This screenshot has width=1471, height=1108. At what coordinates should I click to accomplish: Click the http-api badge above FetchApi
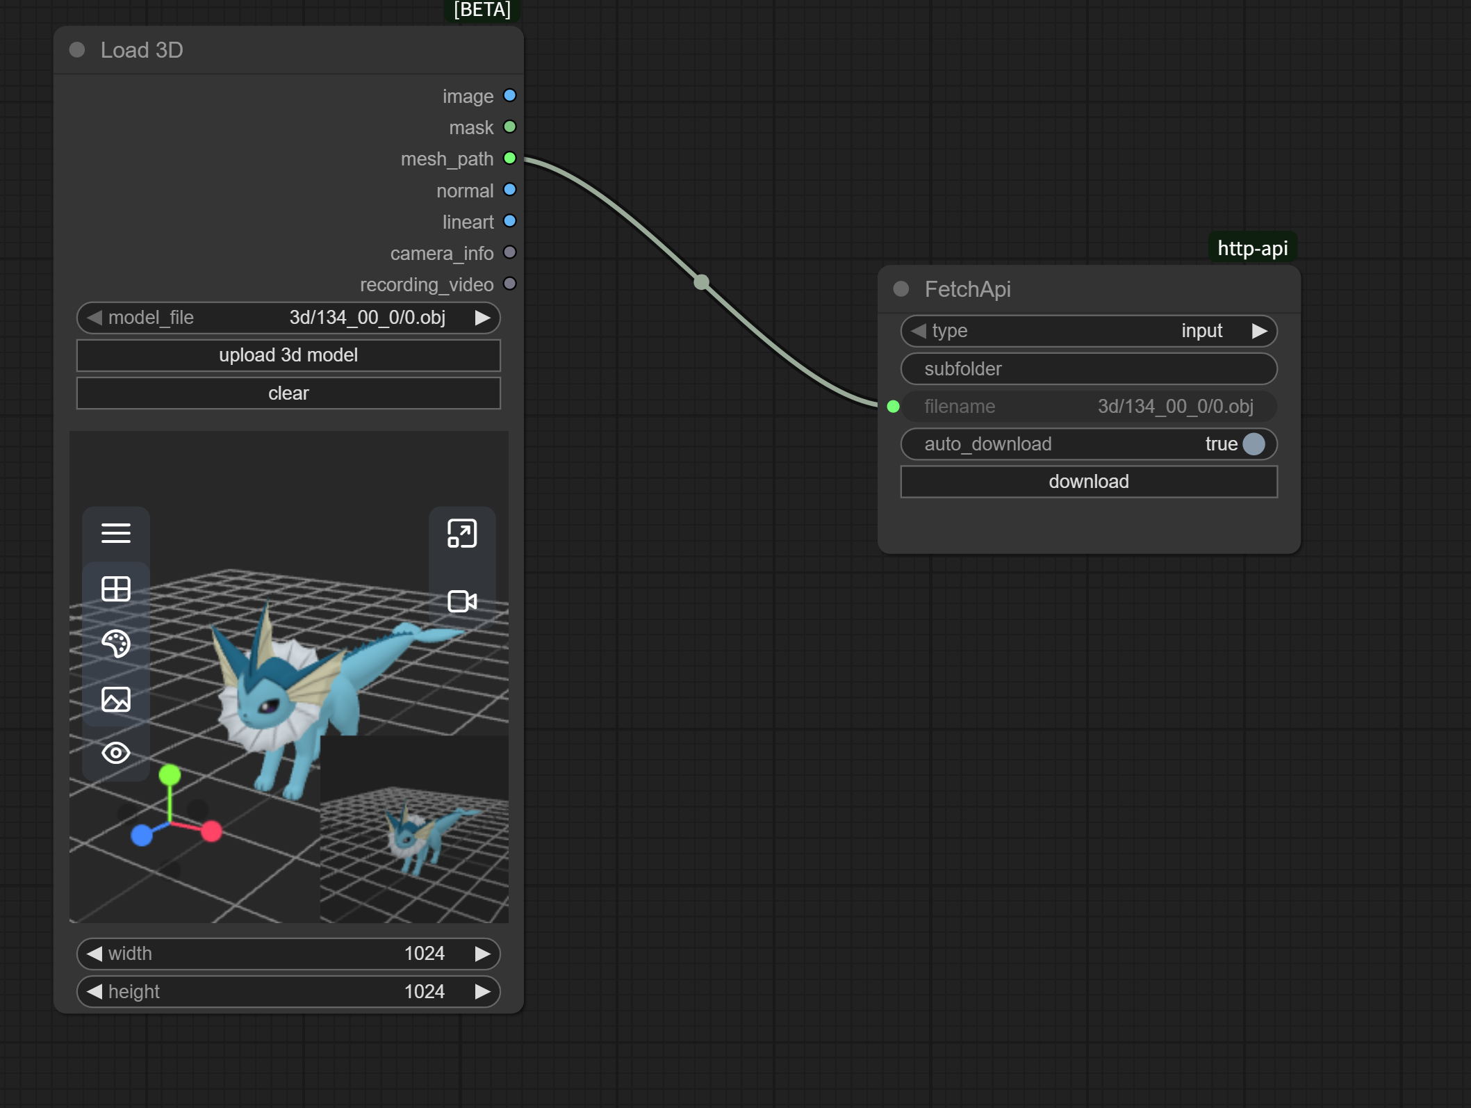1253,248
